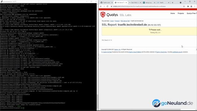Open the browser profile avatar icon
Screen dimensions: 197x111
[191, 6]
